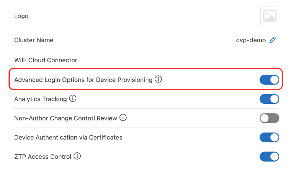This screenshot has width=291, height=173.
Task: Select the WiFi Cloud Connector row label
Action: pos(46,60)
